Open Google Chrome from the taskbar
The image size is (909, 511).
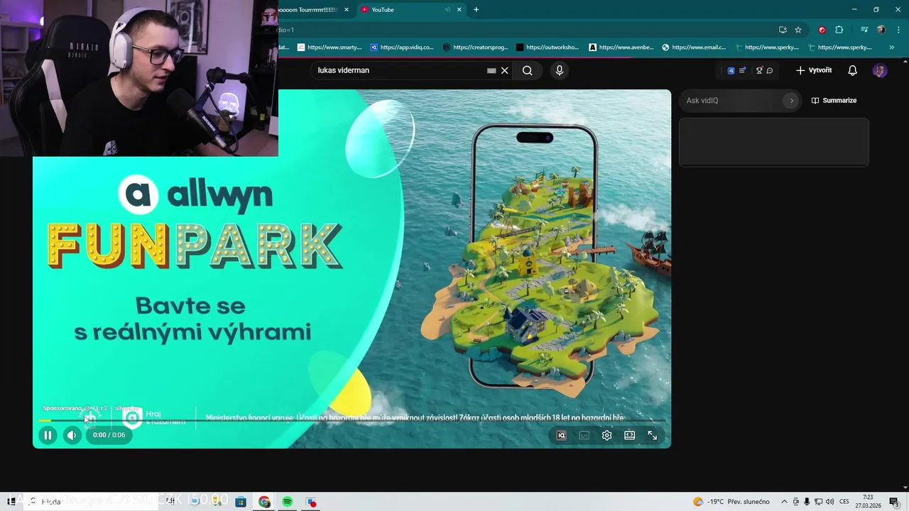pyautogui.click(x=264, y=502)
